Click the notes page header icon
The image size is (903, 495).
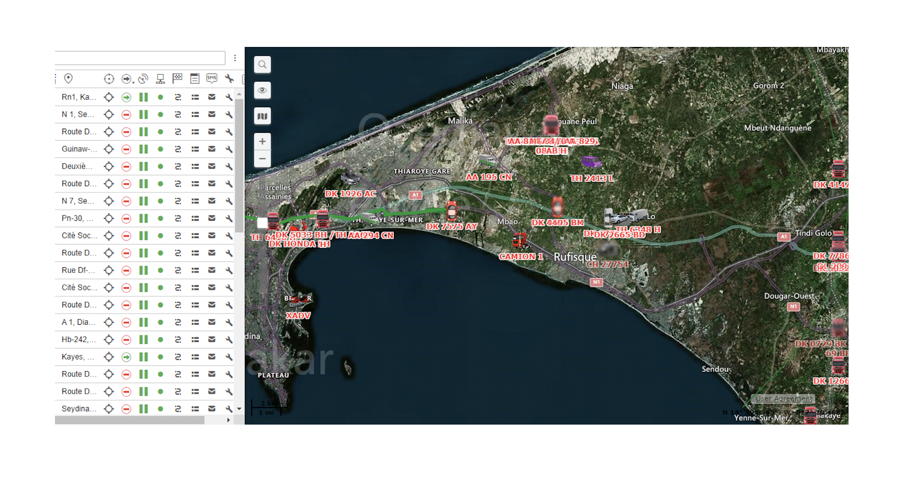pos(195,78)
